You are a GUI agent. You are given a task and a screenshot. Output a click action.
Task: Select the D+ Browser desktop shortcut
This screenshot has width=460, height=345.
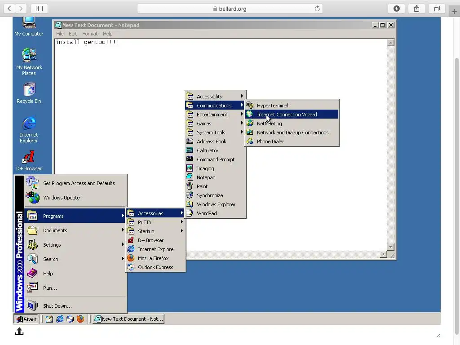[x=29, y=161]
